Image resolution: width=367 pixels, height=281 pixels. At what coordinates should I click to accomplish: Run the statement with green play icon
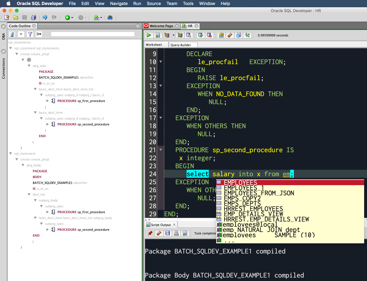pyautogui.click(x=149, y=35)
